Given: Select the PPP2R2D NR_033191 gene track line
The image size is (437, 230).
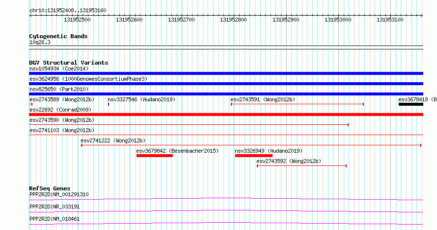Looking at the screenshot, I should click(x=226, y=211).
